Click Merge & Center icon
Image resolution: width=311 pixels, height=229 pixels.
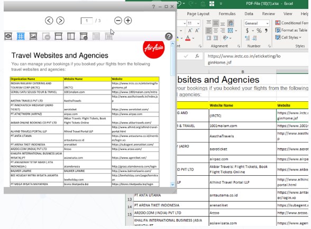tap(230, 31)
